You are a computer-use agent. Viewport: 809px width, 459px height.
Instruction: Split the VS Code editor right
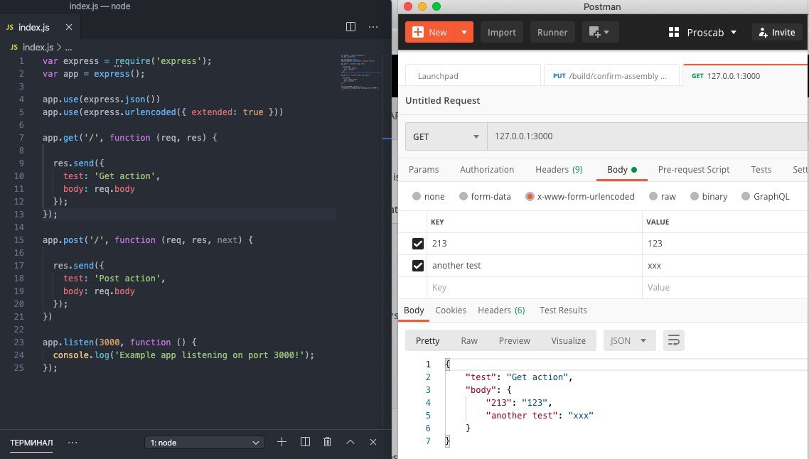(x=350, y=27)
